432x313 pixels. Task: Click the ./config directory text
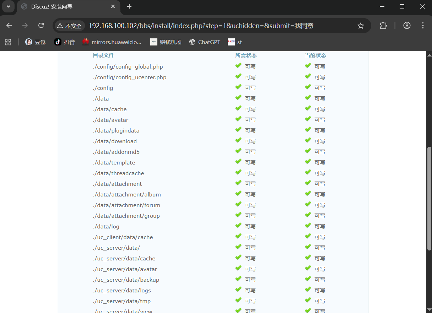[x=103, y=88]
